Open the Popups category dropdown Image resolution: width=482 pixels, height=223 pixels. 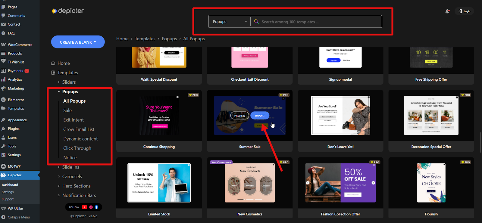[229, 22]
